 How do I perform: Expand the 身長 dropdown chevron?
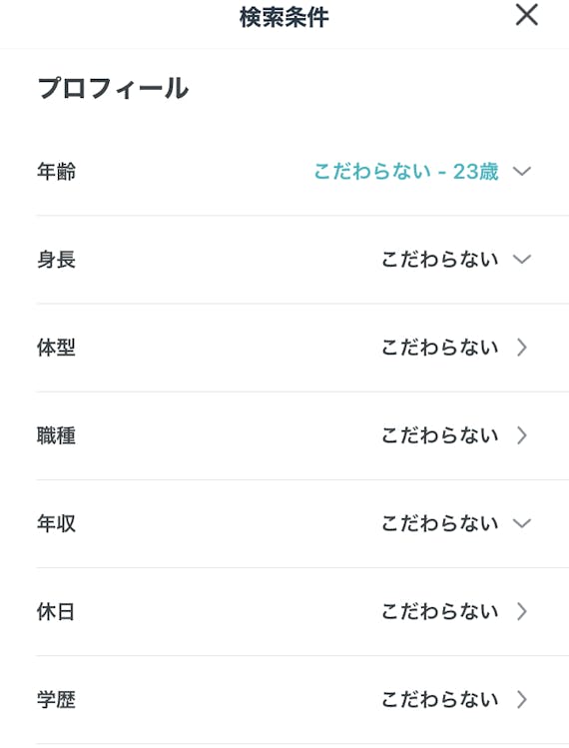pos(522,259)
